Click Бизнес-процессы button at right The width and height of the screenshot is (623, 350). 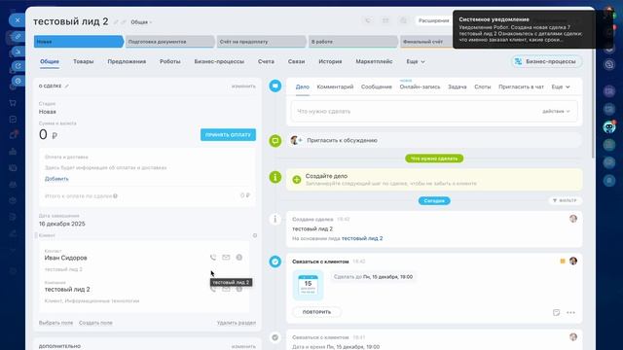(546, 61)
